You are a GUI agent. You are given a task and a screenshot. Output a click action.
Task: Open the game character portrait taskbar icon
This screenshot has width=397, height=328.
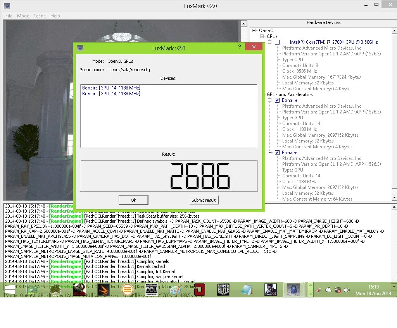tap(271, 290)
